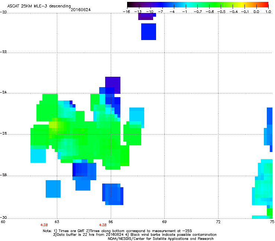Select the "-28" latitude axis label
Image resolution: width=275 pixels, height=241 pixels.
tap(3, 175)
